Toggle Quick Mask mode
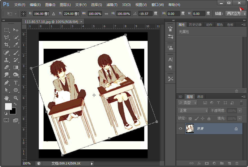Image resolution: width=248 pixels, height=167 pixels. (6, 120)
